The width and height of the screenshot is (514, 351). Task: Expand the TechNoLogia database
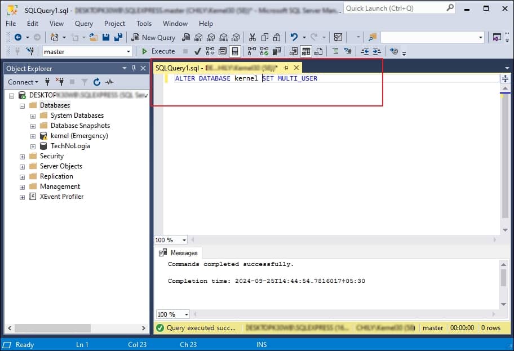coord(33,146)
